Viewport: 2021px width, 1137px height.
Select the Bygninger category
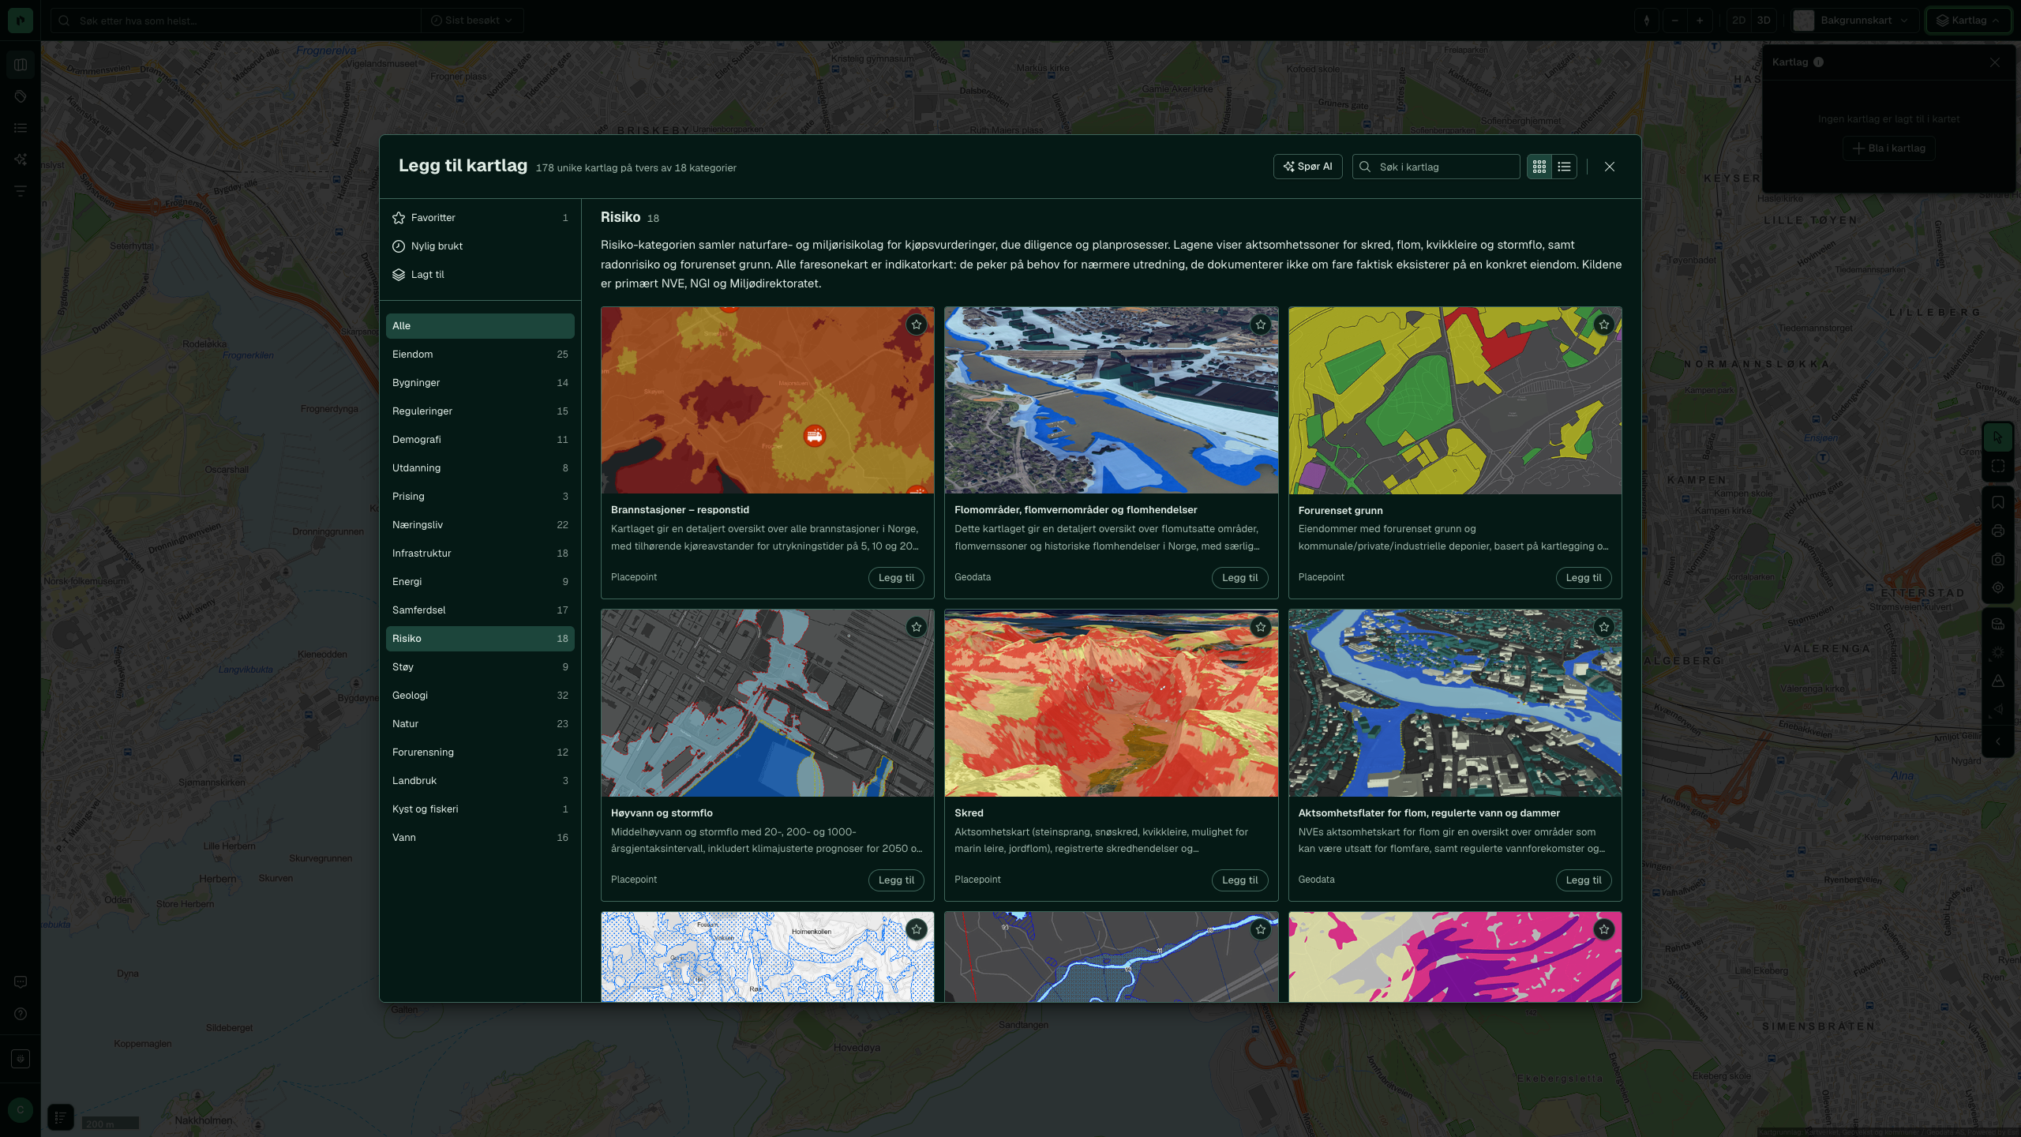click(480, 383)
